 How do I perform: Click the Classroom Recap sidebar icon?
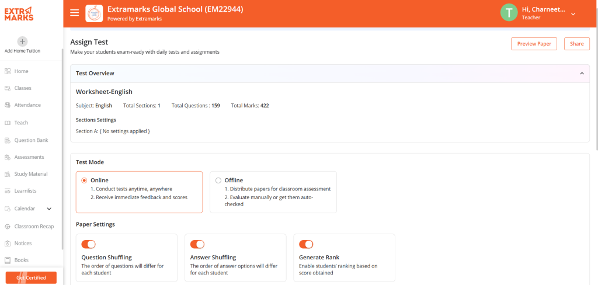[7, 227]
